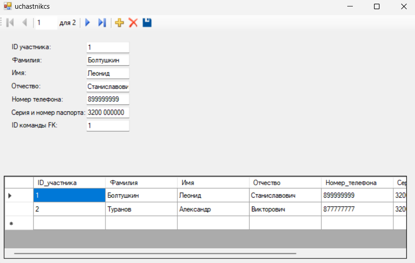Close the uchastnikcs window

pyautogui.click(x=403, y=6)
